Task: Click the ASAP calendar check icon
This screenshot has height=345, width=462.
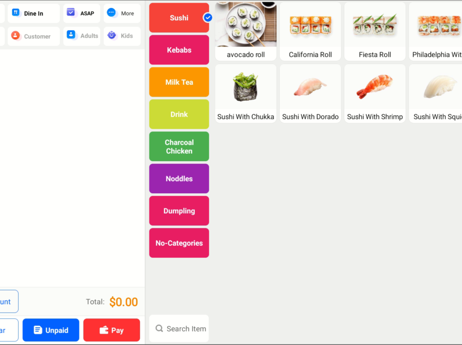Action: click(x=71, y=12)
